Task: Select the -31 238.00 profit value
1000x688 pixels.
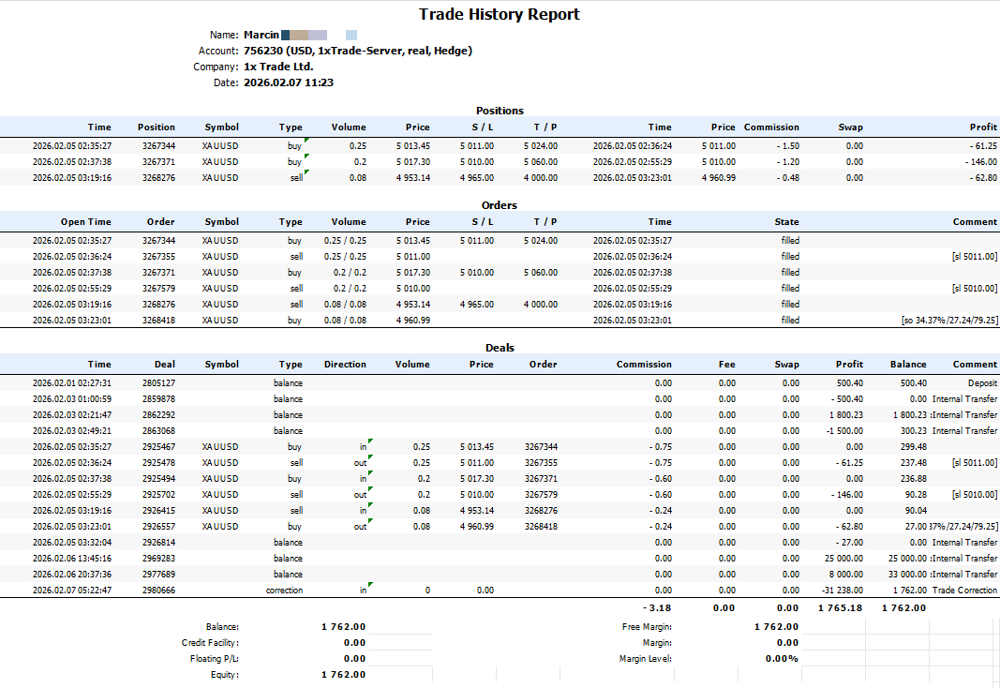Action: click(843, 591)
